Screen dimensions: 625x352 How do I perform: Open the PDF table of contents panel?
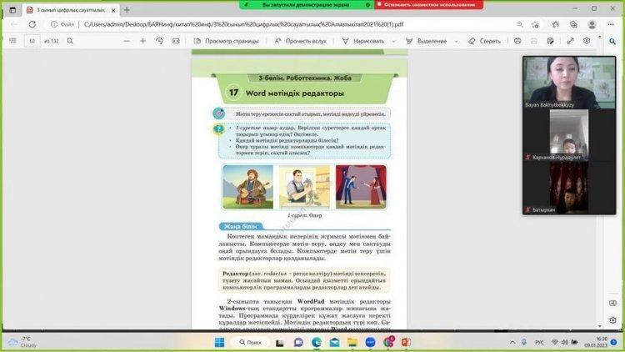coord(12,41)
